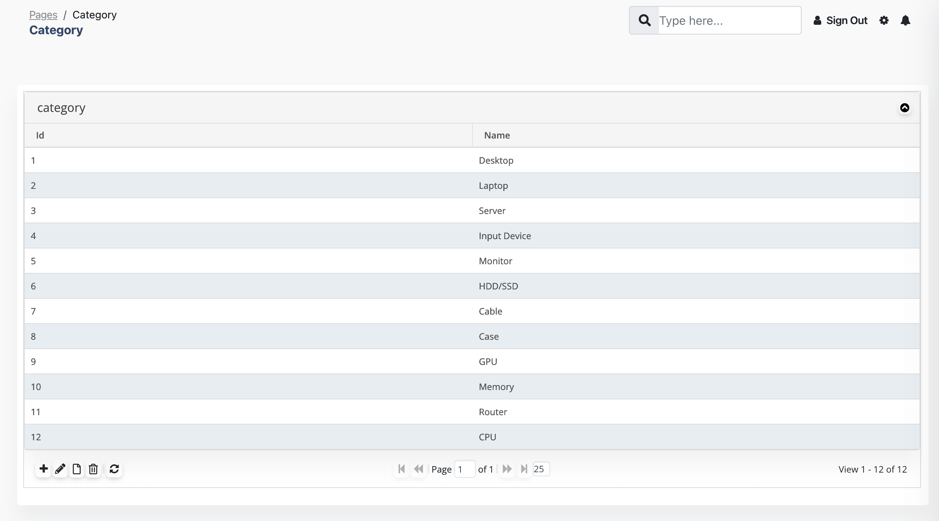939x521 pixels.
Task: Select the Case row
Action: [472, 336]
